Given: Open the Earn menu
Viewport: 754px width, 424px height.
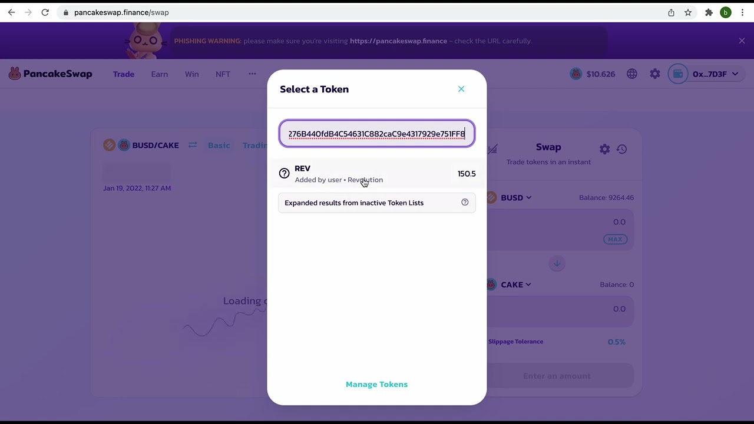Looking at the screenshot, I should point(159,74).
